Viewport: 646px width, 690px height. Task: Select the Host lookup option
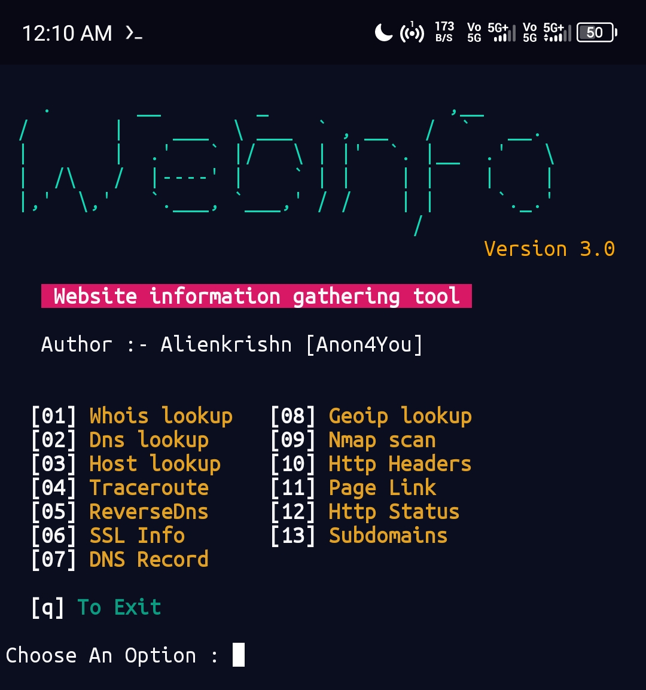click(155, 464)
